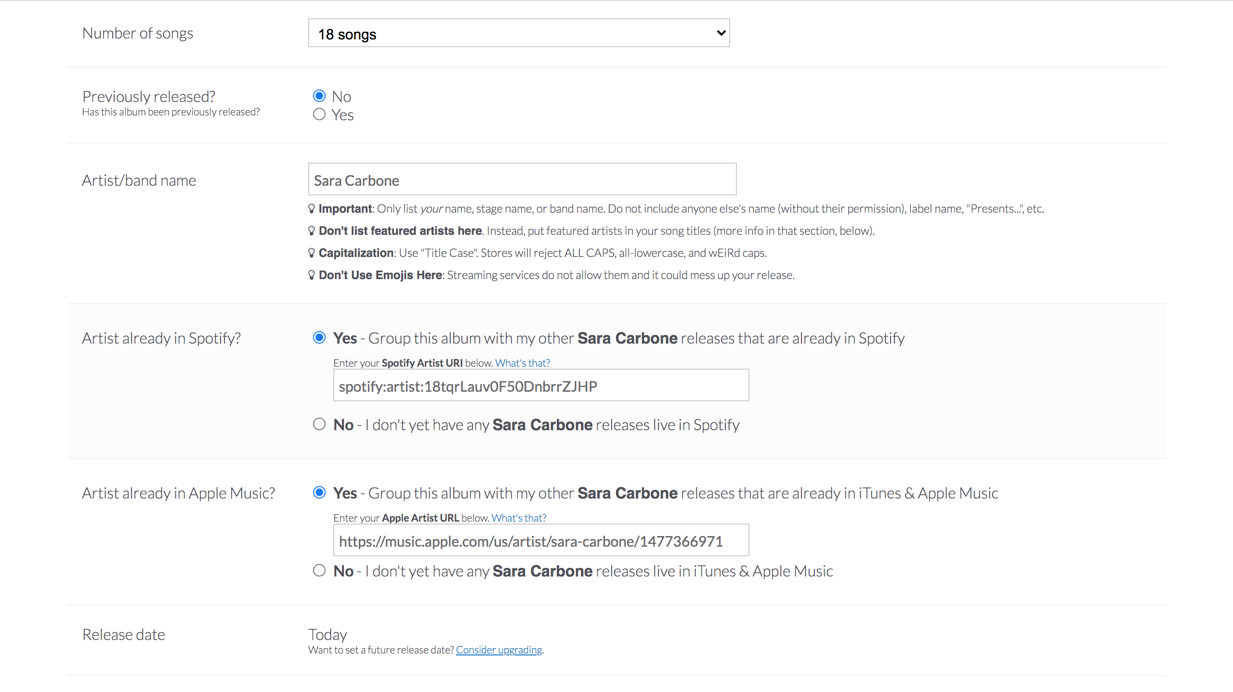Toggle No for Artist already in Apple Music
1233x692 pixels.
point(320,570)
